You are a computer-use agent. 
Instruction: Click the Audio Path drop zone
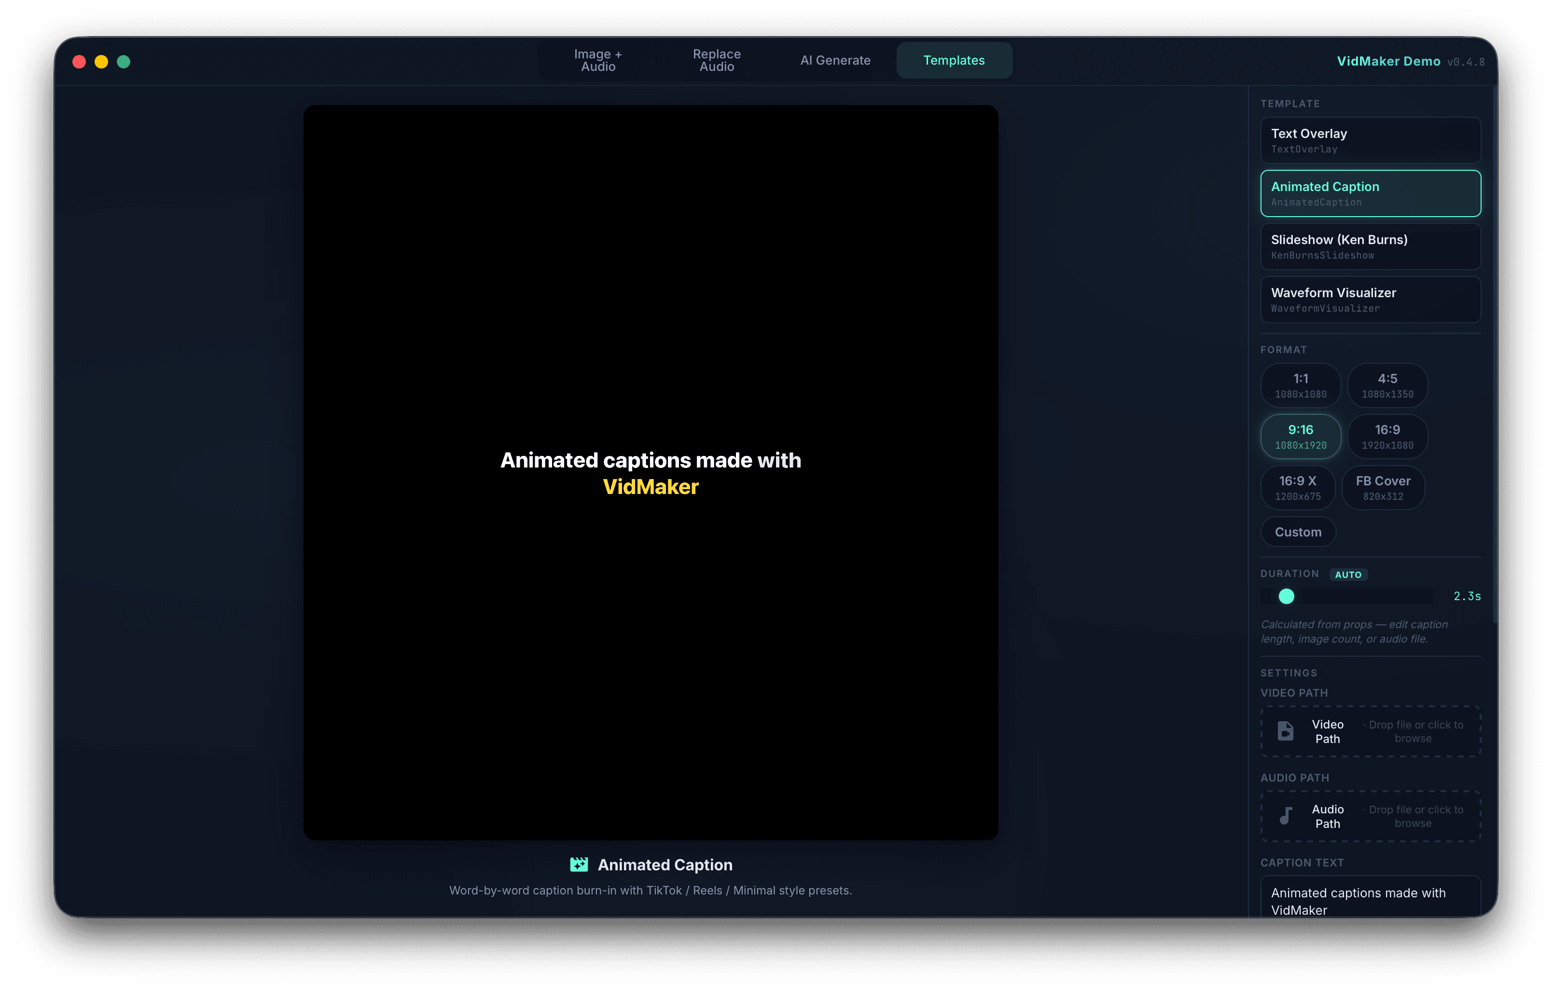click(x=1370, y=816)
